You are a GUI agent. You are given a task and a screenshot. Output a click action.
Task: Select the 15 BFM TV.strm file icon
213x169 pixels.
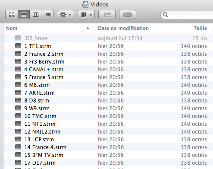pyautogui.click(x=18, y=155)
